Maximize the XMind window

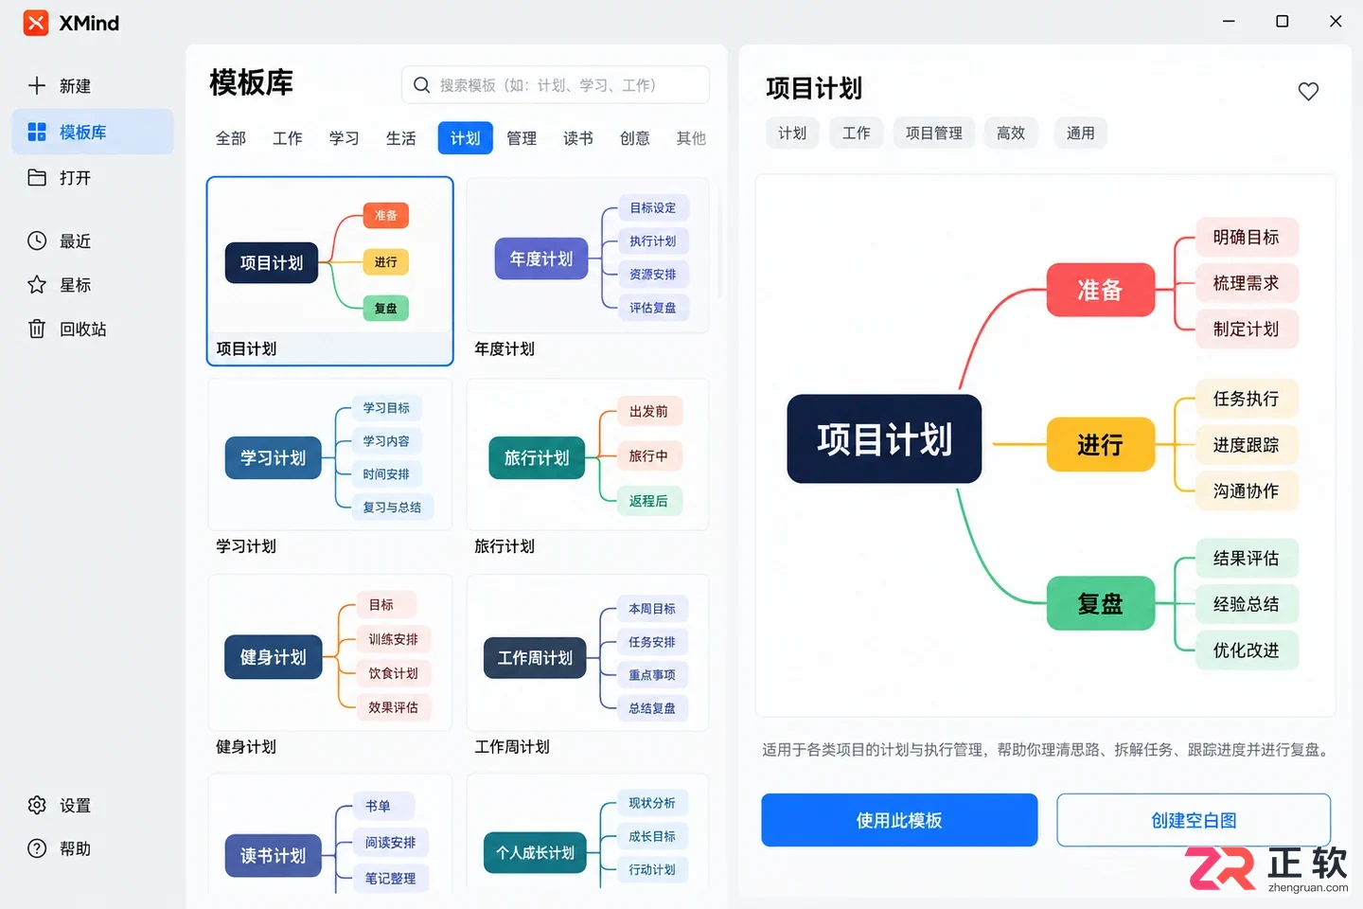point(1283,21)
